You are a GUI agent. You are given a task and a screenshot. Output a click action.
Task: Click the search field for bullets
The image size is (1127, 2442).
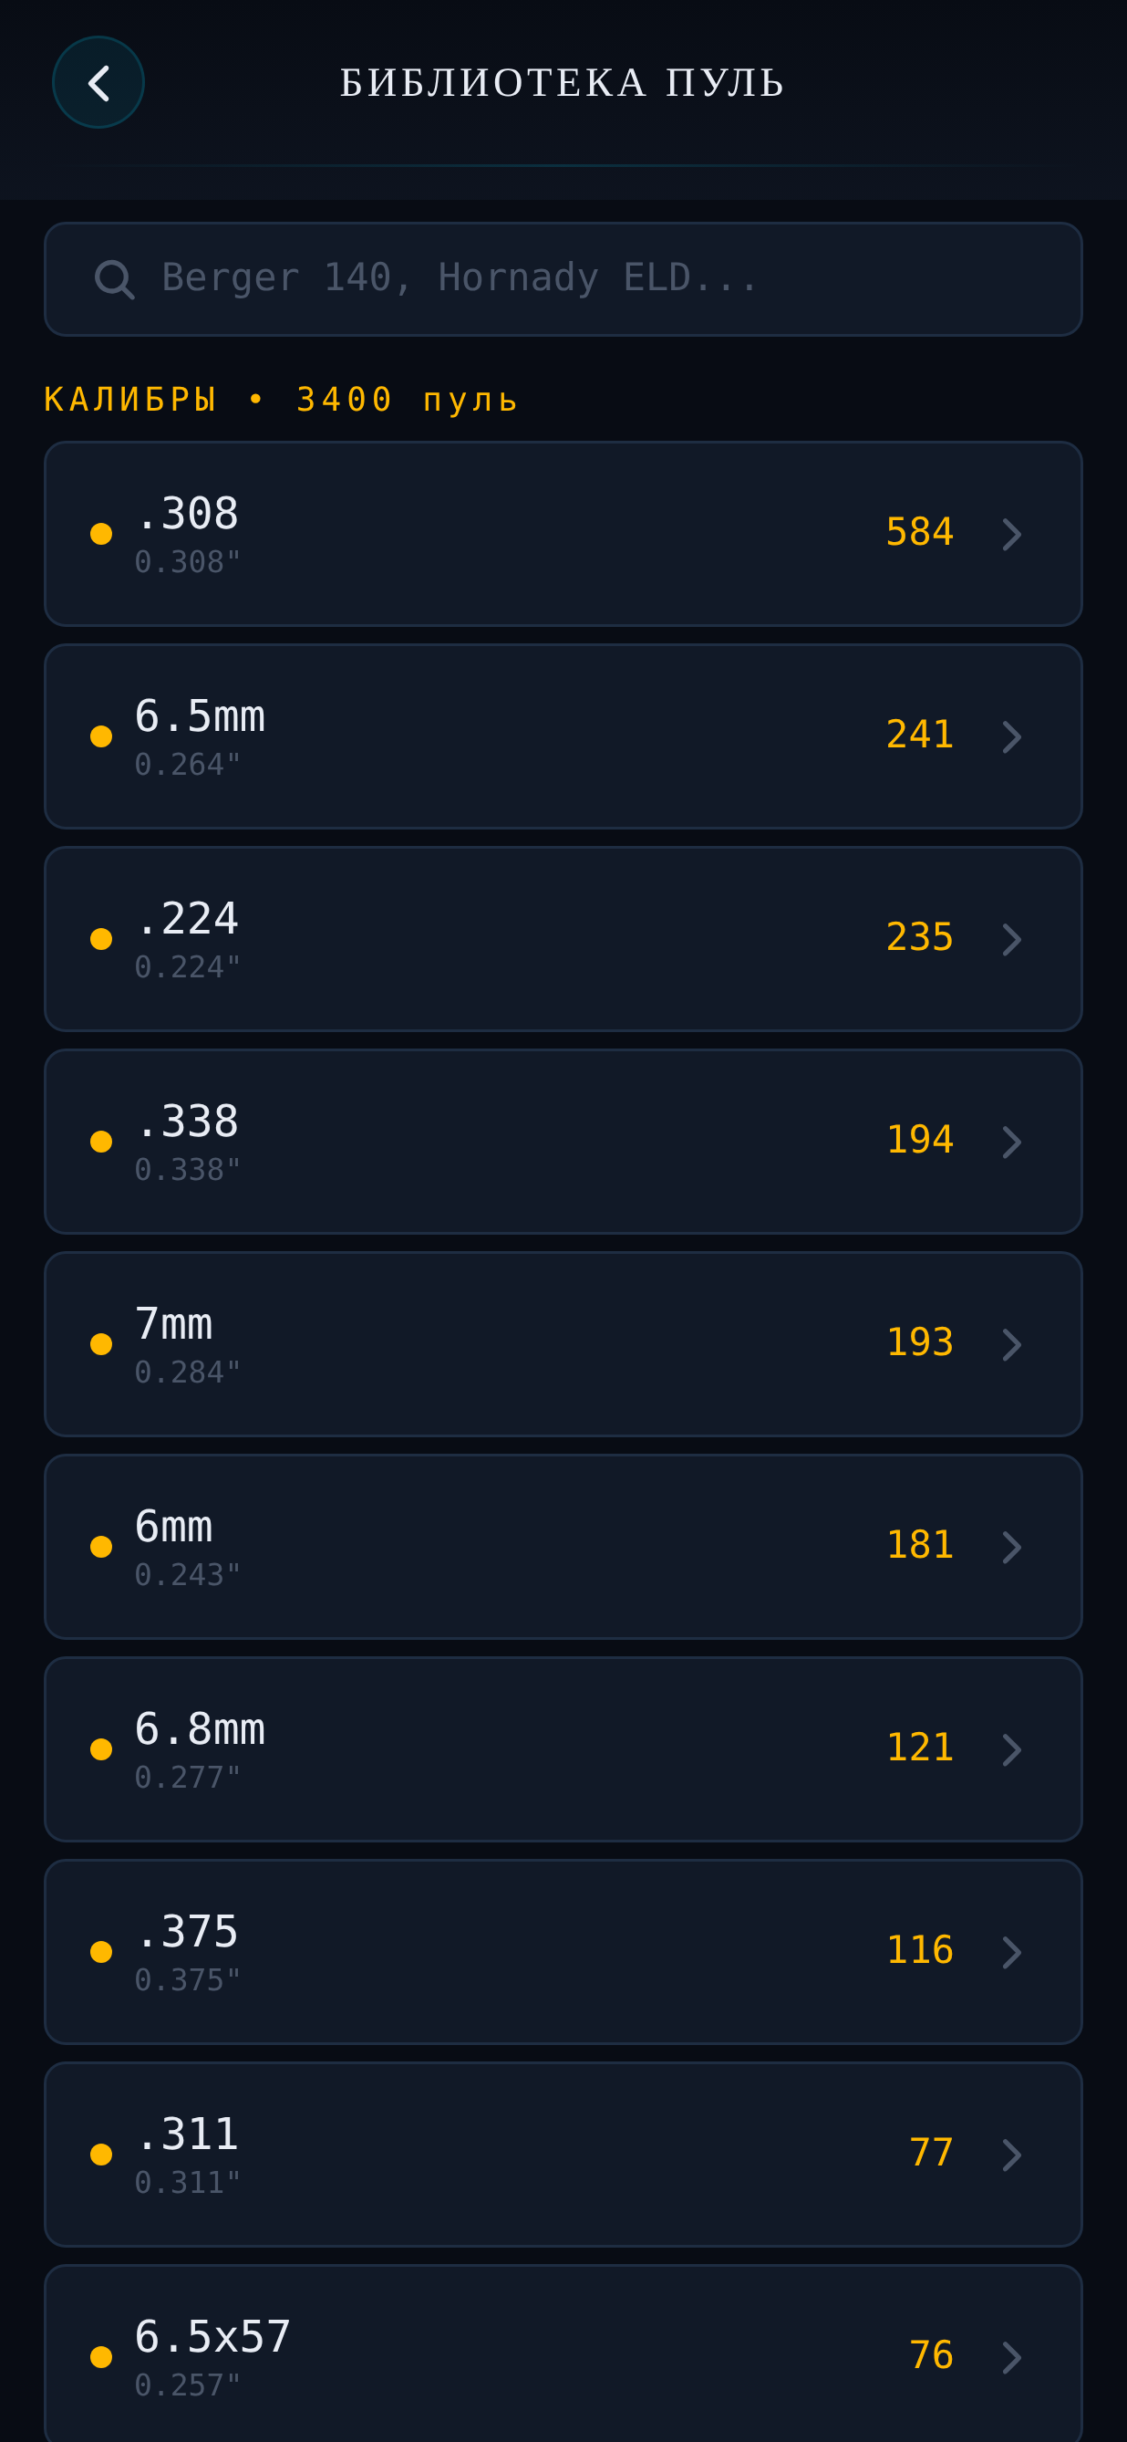[x=563, y=278]
